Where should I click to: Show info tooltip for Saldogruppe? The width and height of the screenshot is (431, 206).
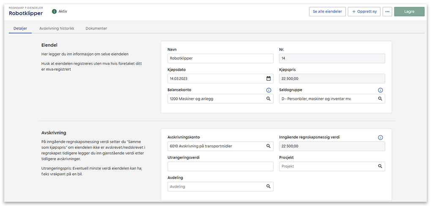(380, 90)
